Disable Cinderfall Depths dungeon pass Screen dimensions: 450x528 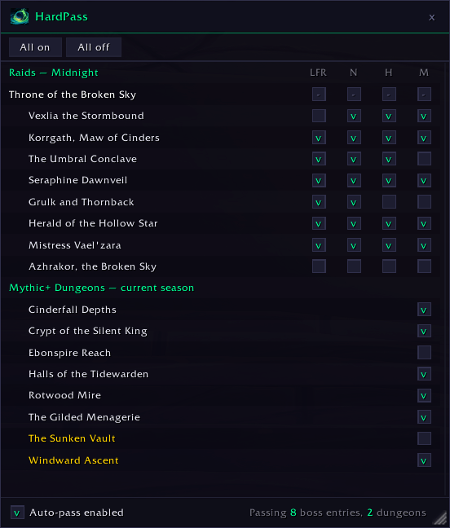[x=424, y=310]
